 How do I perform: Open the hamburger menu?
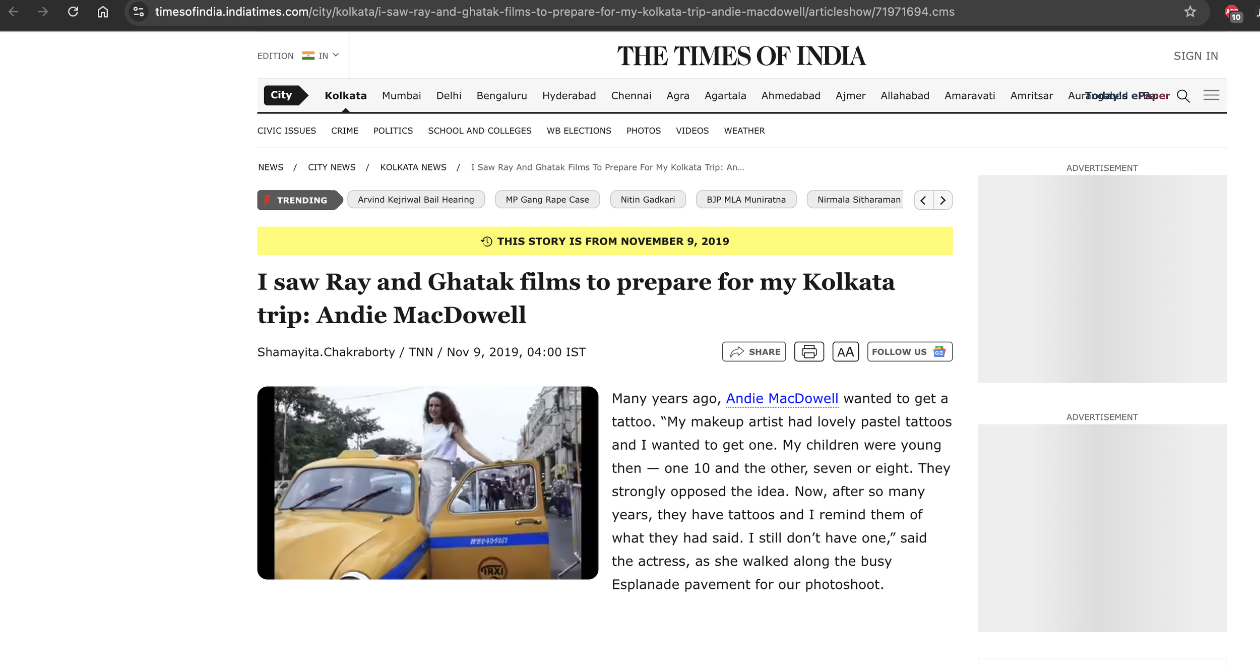point(1211,95)
